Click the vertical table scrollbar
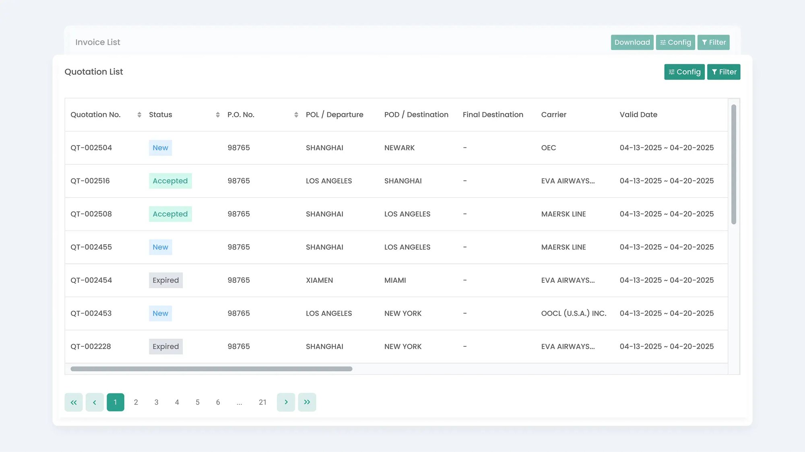 click(734, 164)
